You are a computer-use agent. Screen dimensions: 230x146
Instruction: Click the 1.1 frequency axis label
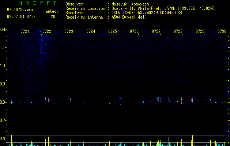(x=3, y=47)
